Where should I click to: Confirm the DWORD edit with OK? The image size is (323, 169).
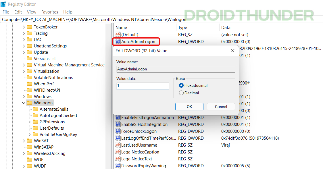(x=189, y=107)
